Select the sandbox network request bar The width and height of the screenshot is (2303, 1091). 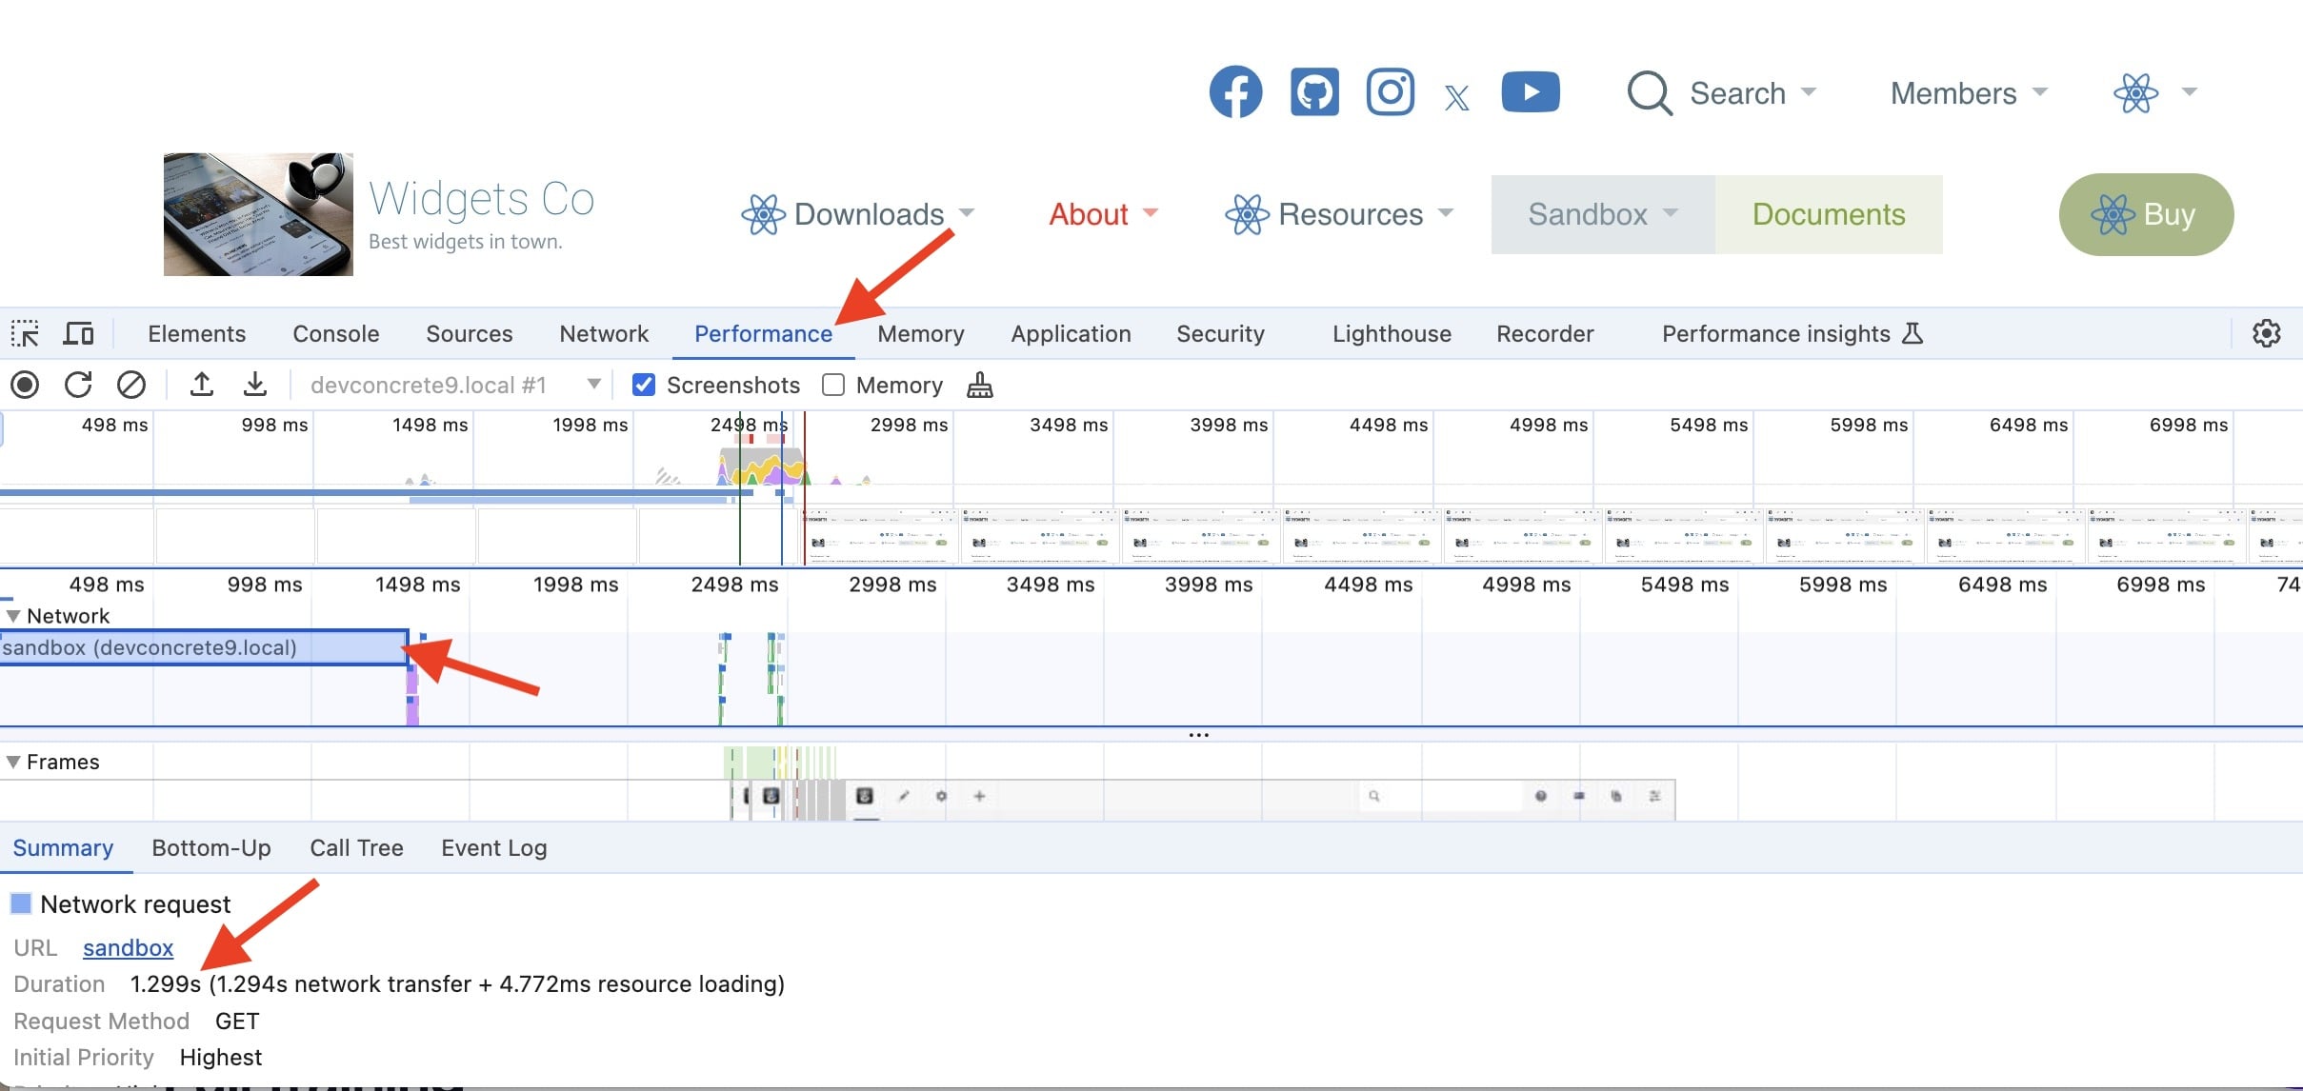(204, 647)
